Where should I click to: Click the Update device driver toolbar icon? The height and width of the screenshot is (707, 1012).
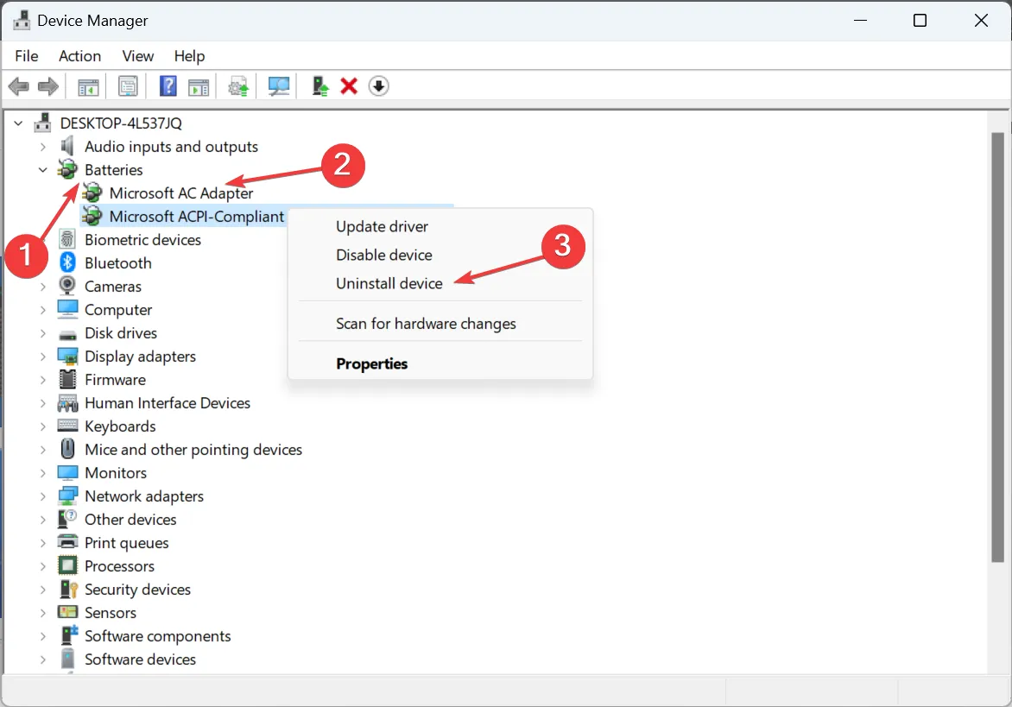pyautogui.click(x=238, y=85)
